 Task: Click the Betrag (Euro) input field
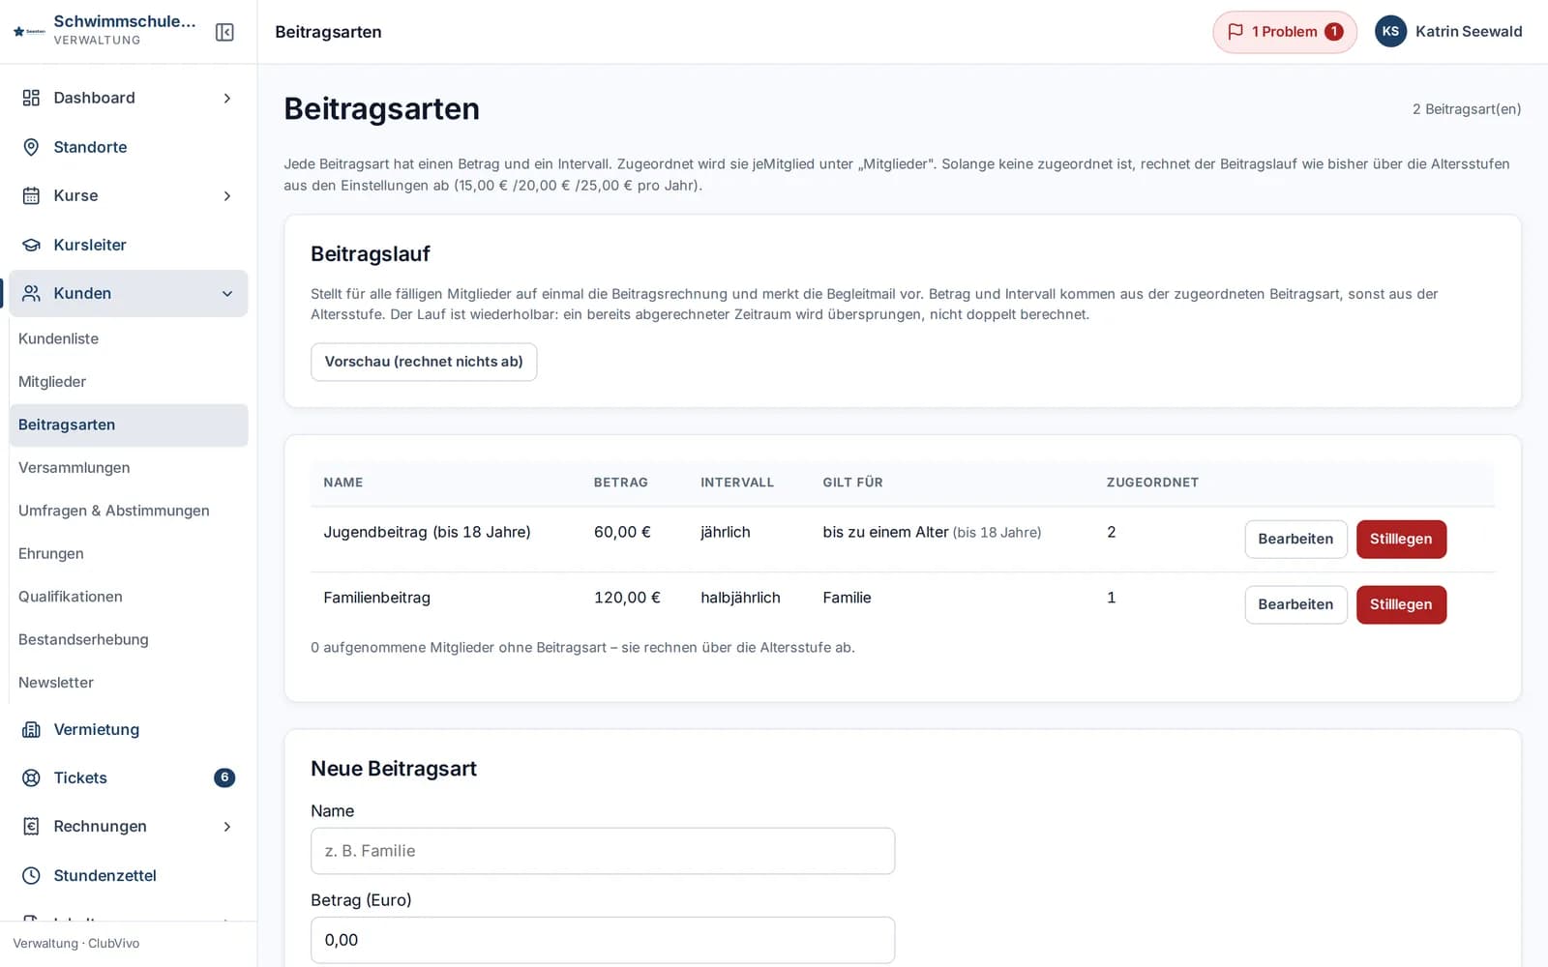coord(603,940)
